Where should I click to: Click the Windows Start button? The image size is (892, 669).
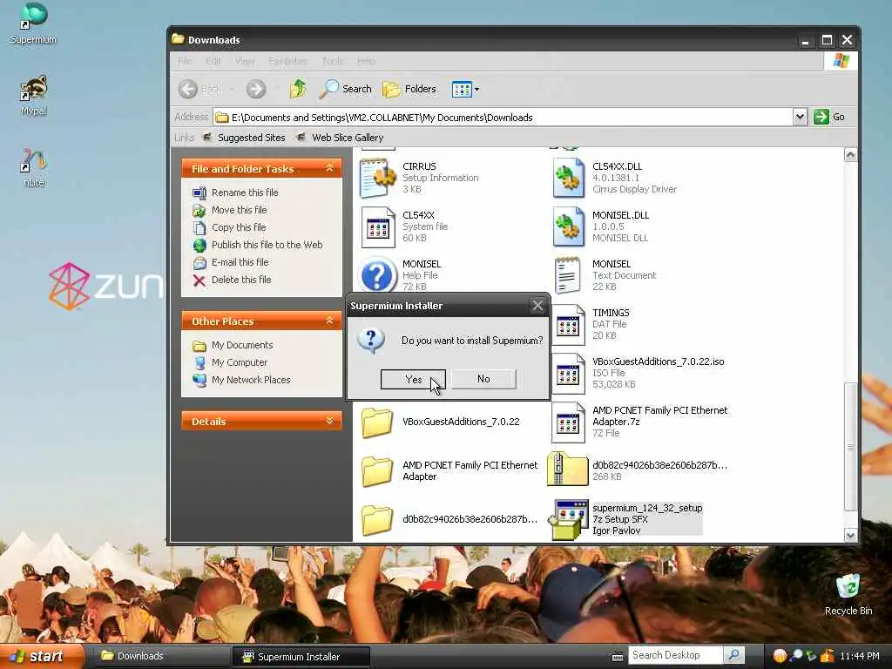point(41,656)
